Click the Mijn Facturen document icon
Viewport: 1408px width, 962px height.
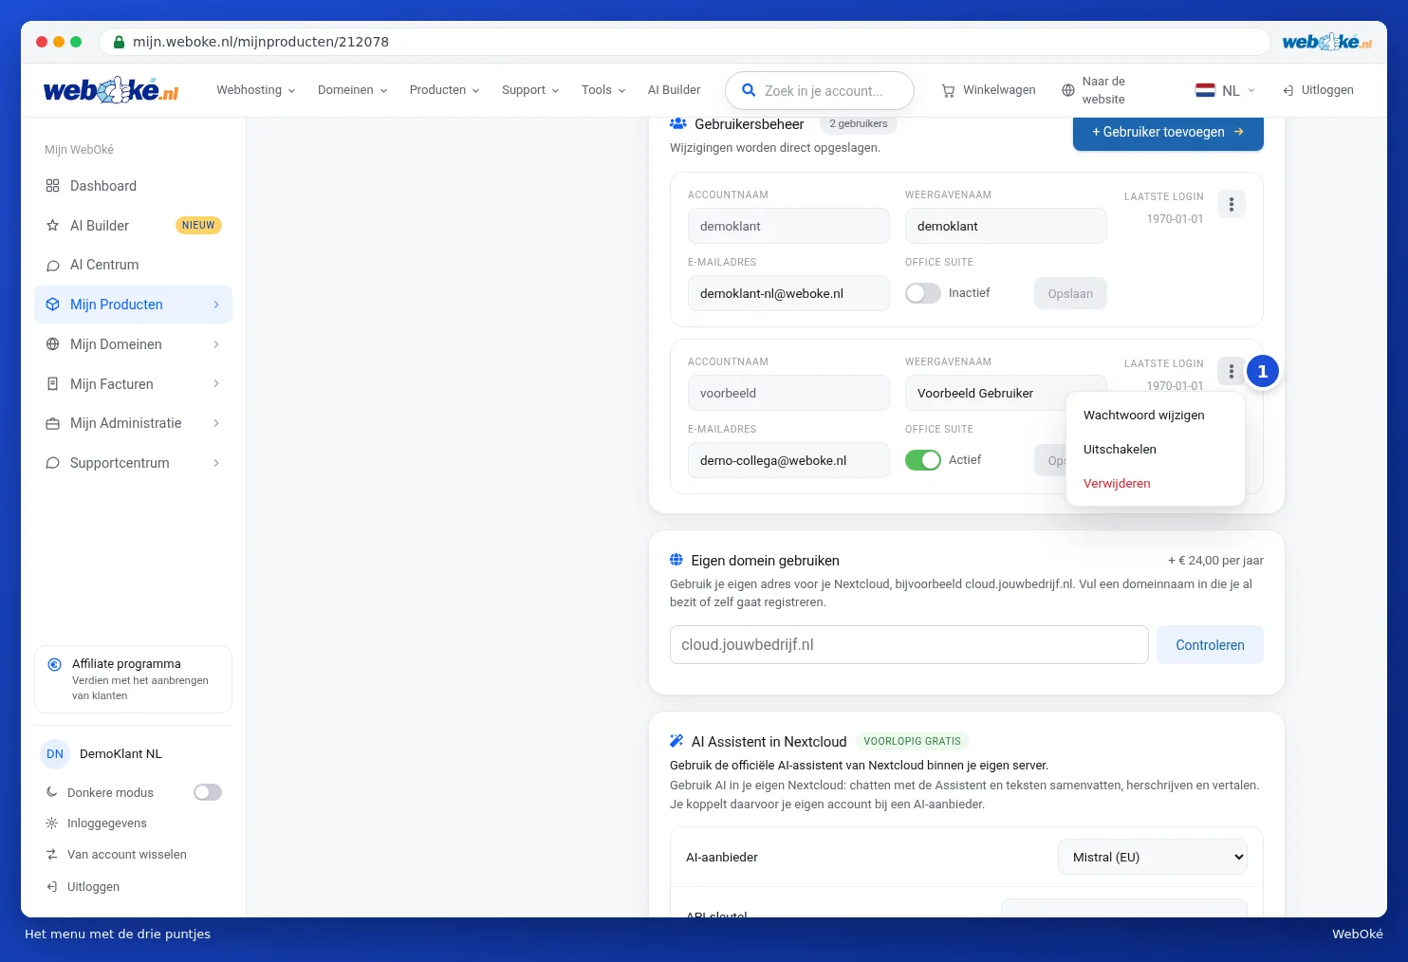tap(53, 384)
